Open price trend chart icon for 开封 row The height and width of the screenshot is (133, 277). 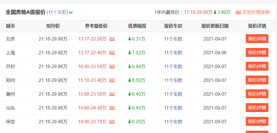point(112,66)
